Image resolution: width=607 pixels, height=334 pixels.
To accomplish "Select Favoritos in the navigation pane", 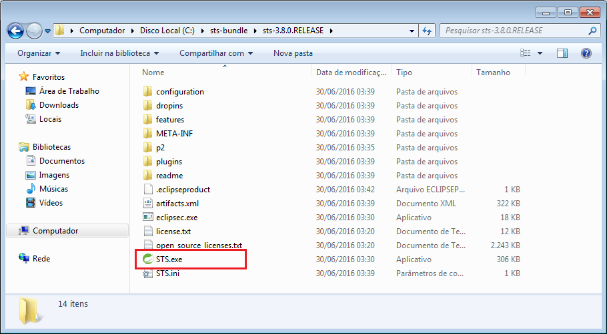I will (x=49, y=77).
